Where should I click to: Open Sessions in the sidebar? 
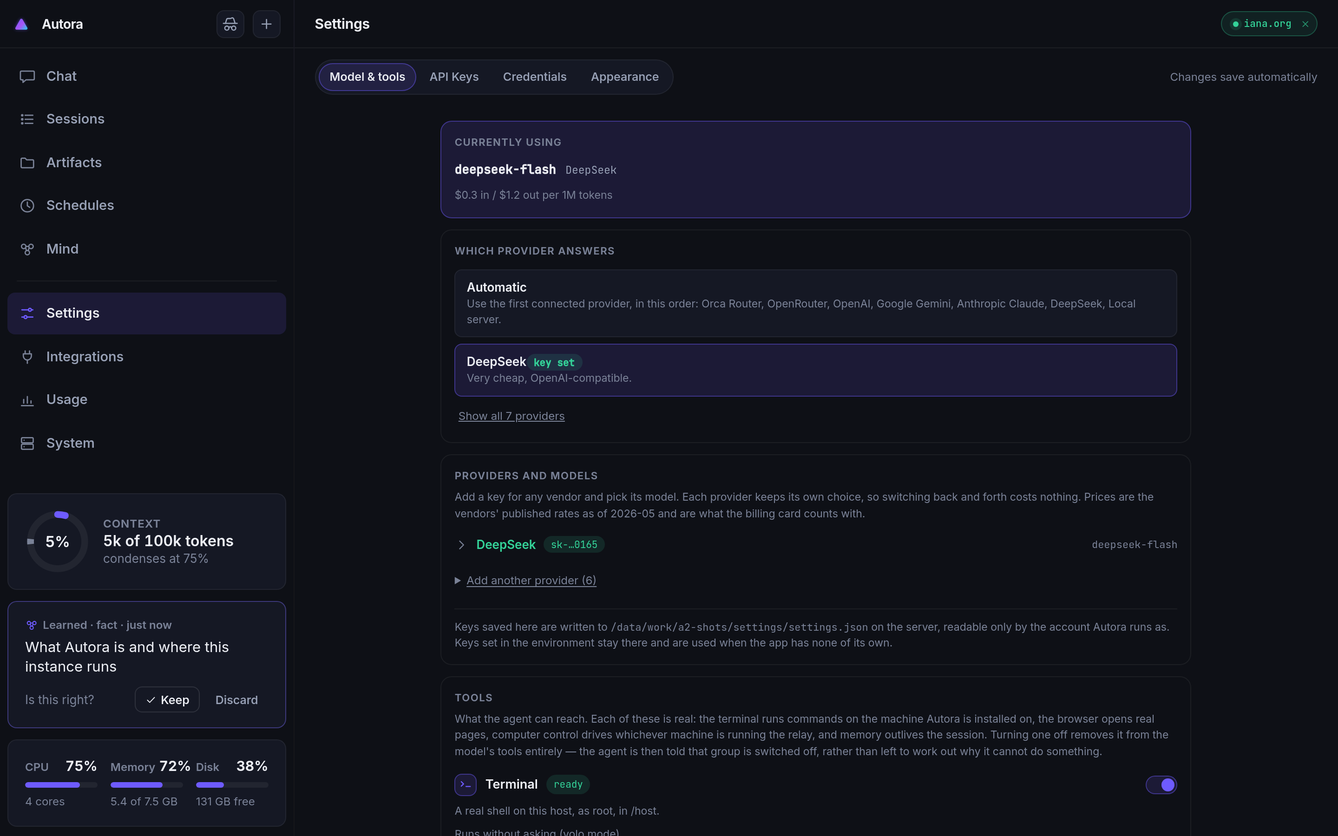(x=146, y=119)
